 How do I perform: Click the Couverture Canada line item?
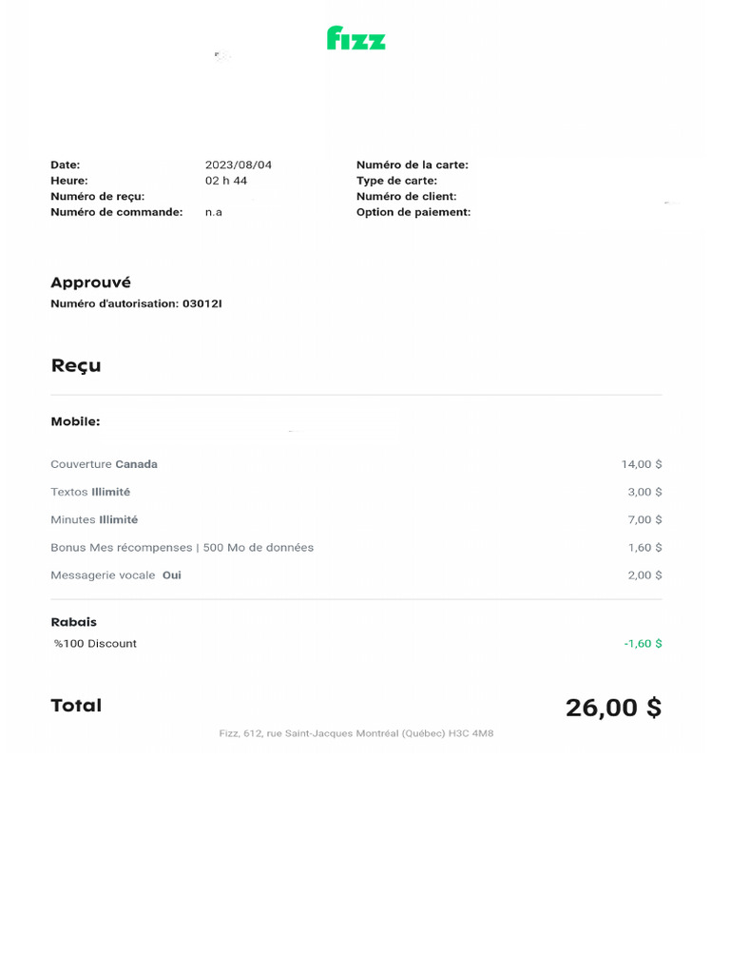point(104,464)
